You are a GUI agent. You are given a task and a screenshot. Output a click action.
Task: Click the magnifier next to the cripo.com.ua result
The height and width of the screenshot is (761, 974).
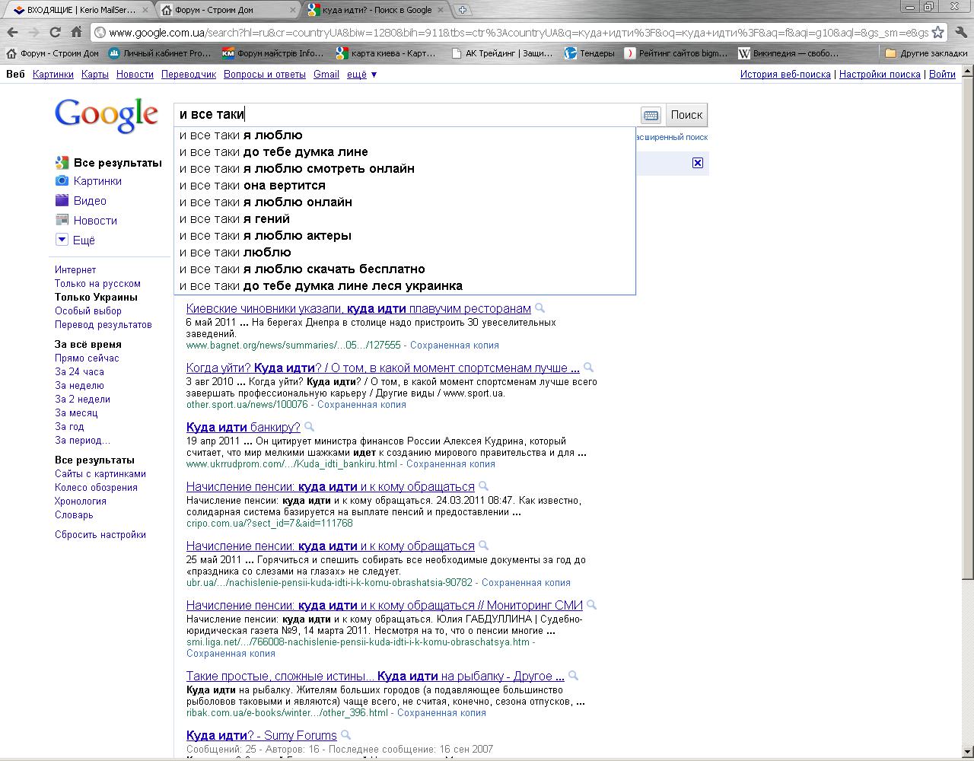click(x=483, y=486)
